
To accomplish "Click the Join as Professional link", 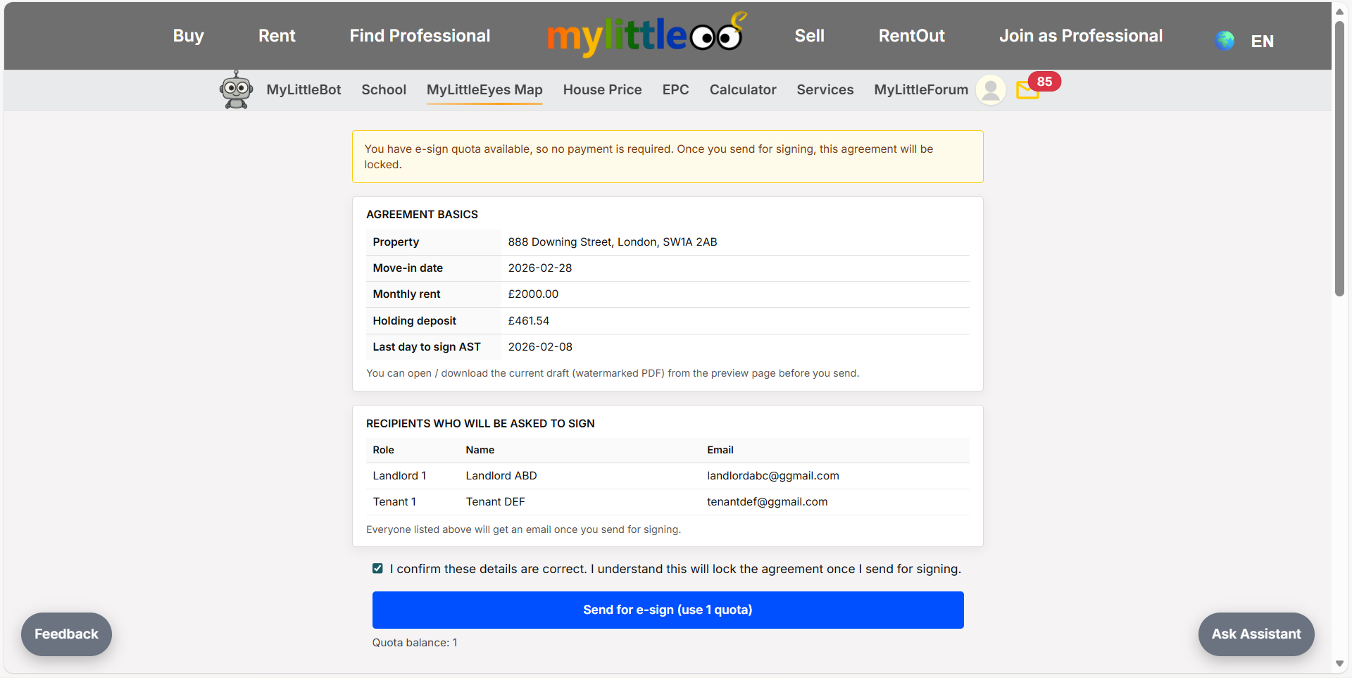I will point(1081,35).
